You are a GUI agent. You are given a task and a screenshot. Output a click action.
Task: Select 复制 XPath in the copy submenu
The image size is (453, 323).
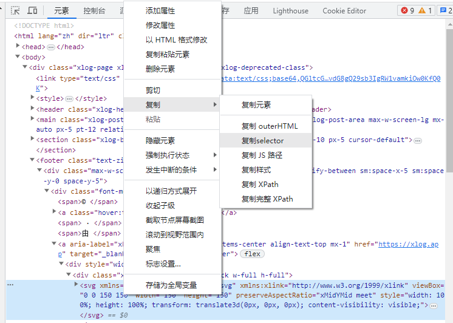coord(260,184)
